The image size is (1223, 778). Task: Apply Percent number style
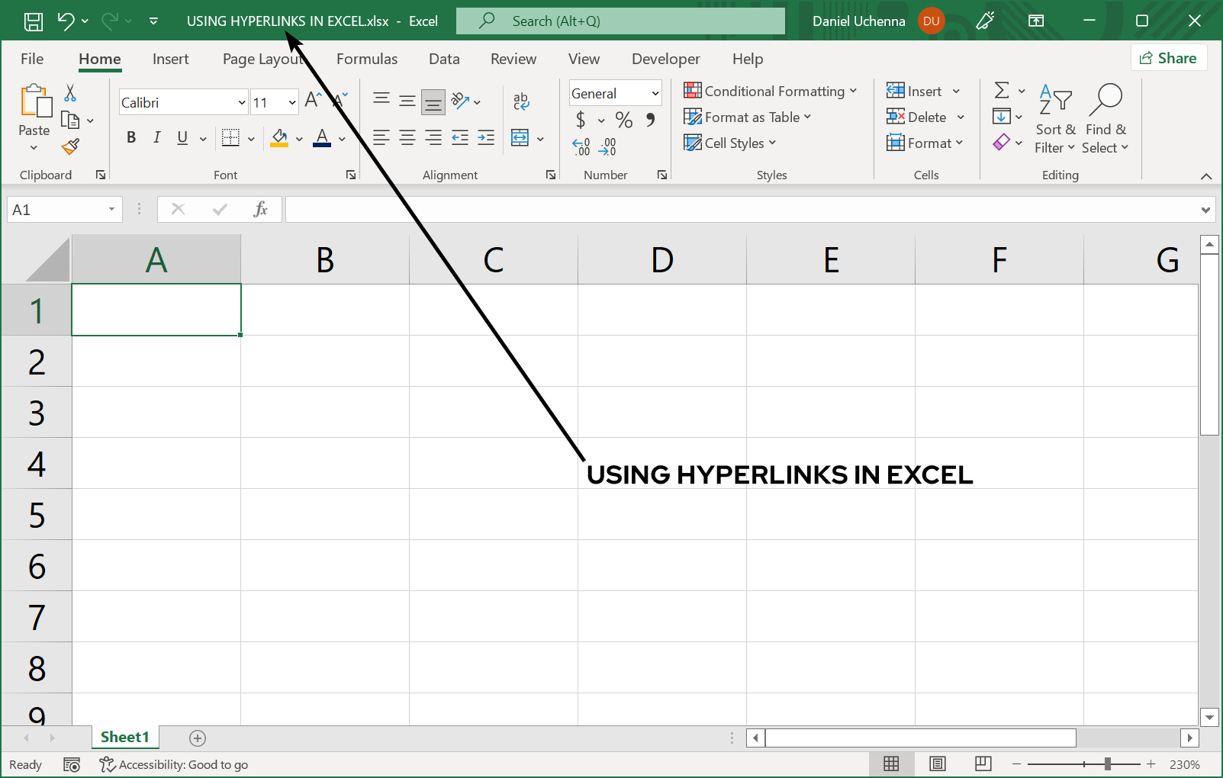623,120
